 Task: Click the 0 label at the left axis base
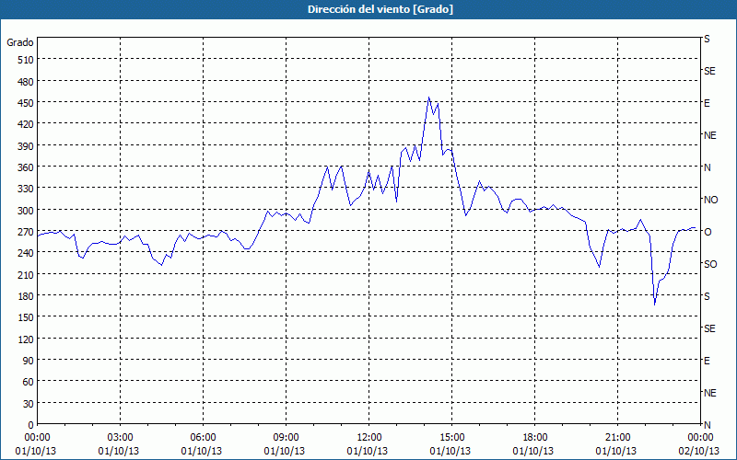tap(31, 425)
